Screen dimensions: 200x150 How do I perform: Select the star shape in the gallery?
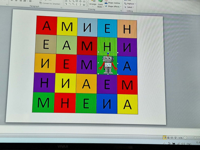(x=84, y=5)
